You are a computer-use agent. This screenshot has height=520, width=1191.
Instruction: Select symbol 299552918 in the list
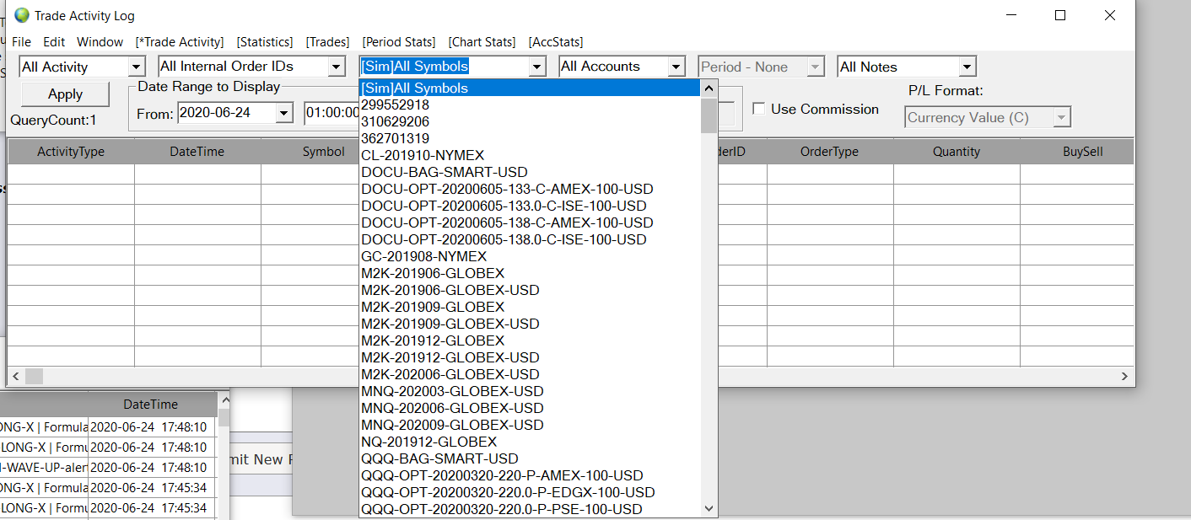click(x=530, y=105)
